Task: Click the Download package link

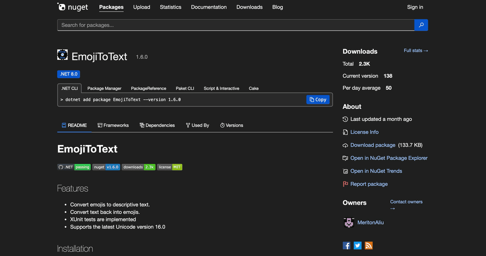Action: click(x=373, y=145)
